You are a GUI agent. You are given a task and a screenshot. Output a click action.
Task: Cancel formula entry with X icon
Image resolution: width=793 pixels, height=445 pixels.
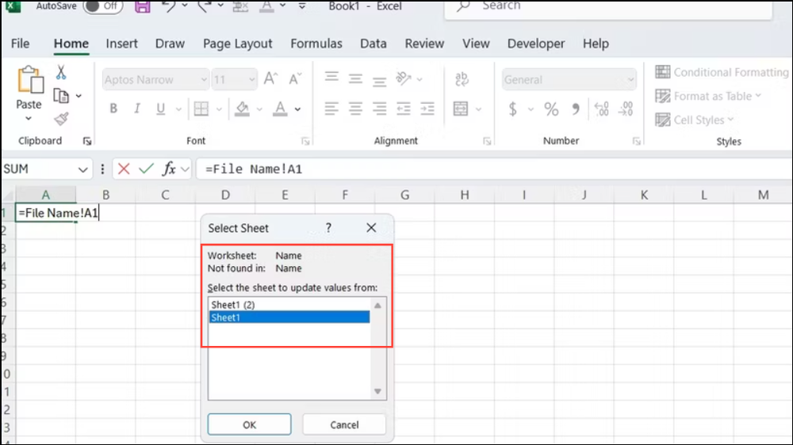pyautogui.click(x=124, y=169)
